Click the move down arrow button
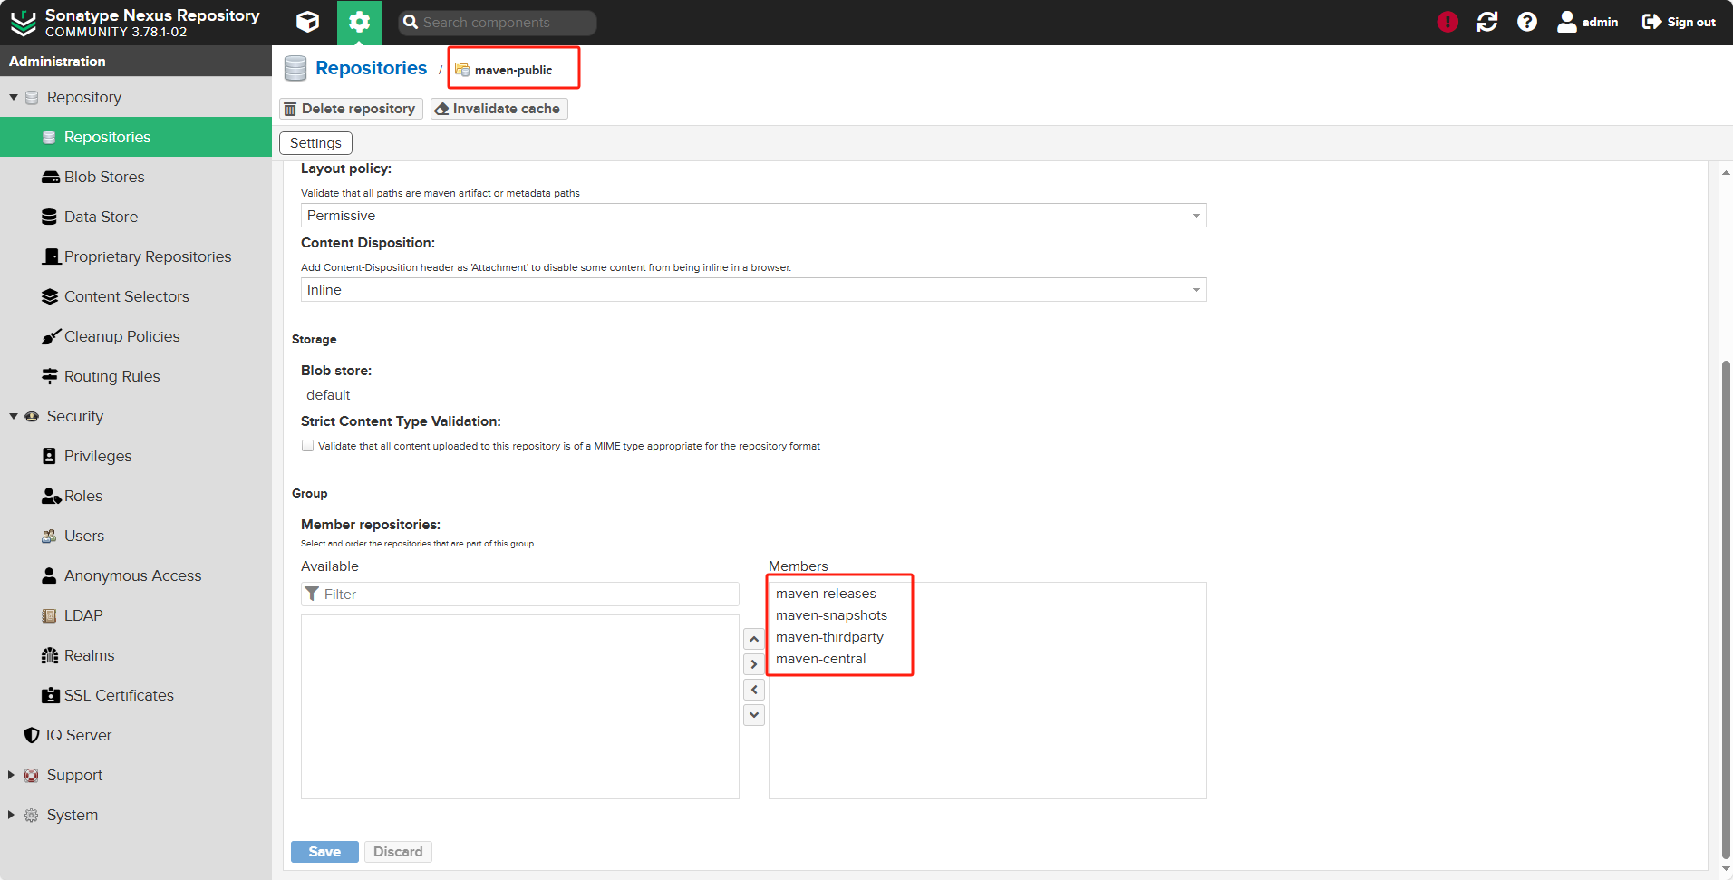The width and height of the screenshot is (1733, 880). (754, 715)
